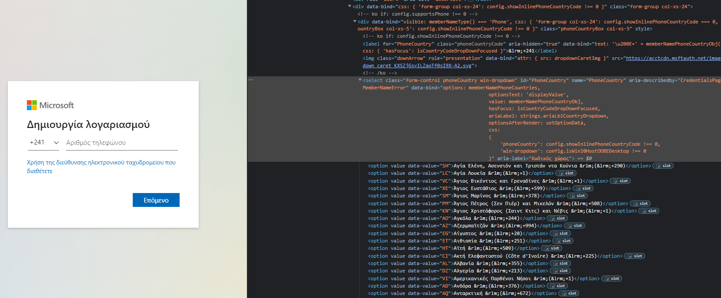The height and width of the screenshot is (298, 721).
Task: Click slot badge for Ανταρκτική option
Action: pyautogui.click(x=569, y=293)
